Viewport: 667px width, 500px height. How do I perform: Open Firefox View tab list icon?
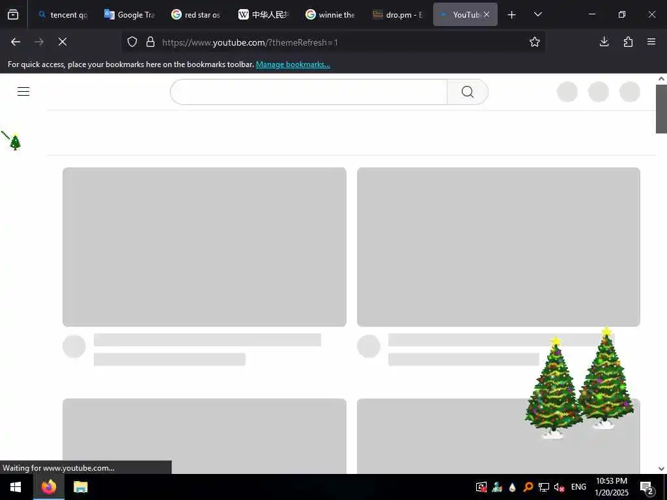click(x=13, y=14)
